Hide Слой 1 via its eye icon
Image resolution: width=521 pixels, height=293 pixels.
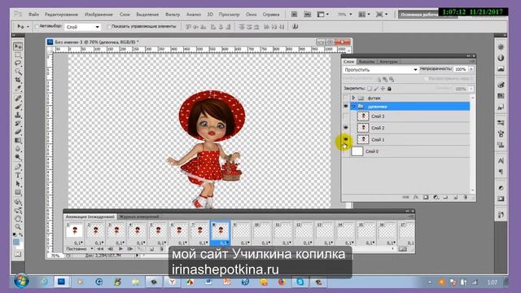click(x=346, y=139)
